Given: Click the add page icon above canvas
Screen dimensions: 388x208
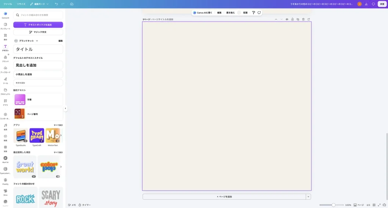Looking at the screenshot, I should pyautogui.click(x=308, y=19).
